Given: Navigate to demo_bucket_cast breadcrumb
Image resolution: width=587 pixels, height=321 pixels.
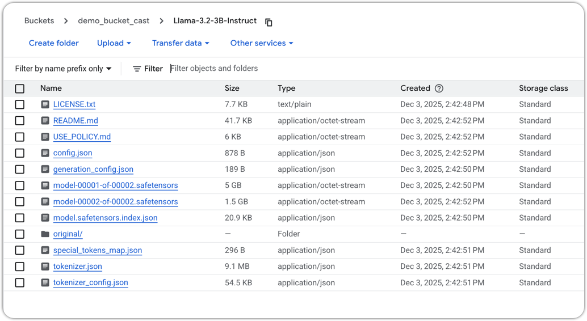Looking at the screenshot, I should (114, 21).
